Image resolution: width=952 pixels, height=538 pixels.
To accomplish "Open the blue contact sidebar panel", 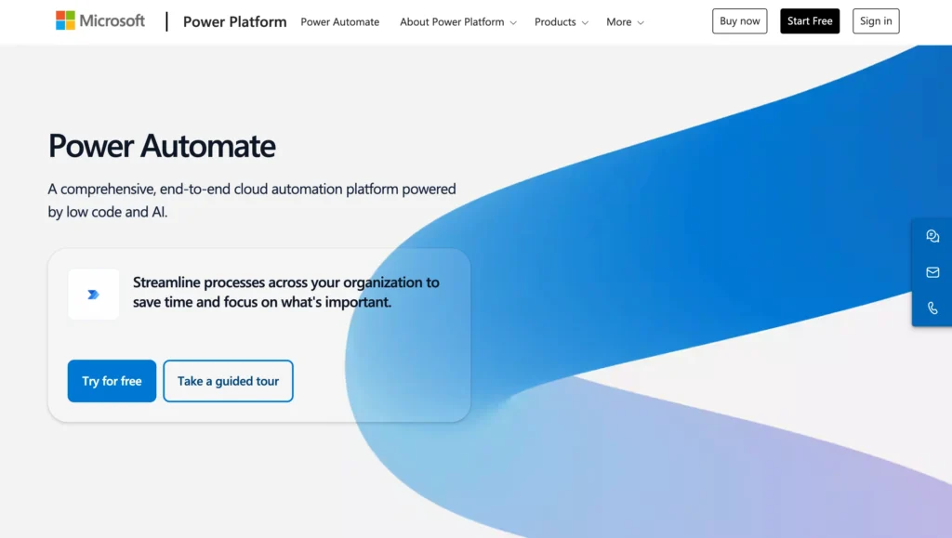I will coord(932,272).
